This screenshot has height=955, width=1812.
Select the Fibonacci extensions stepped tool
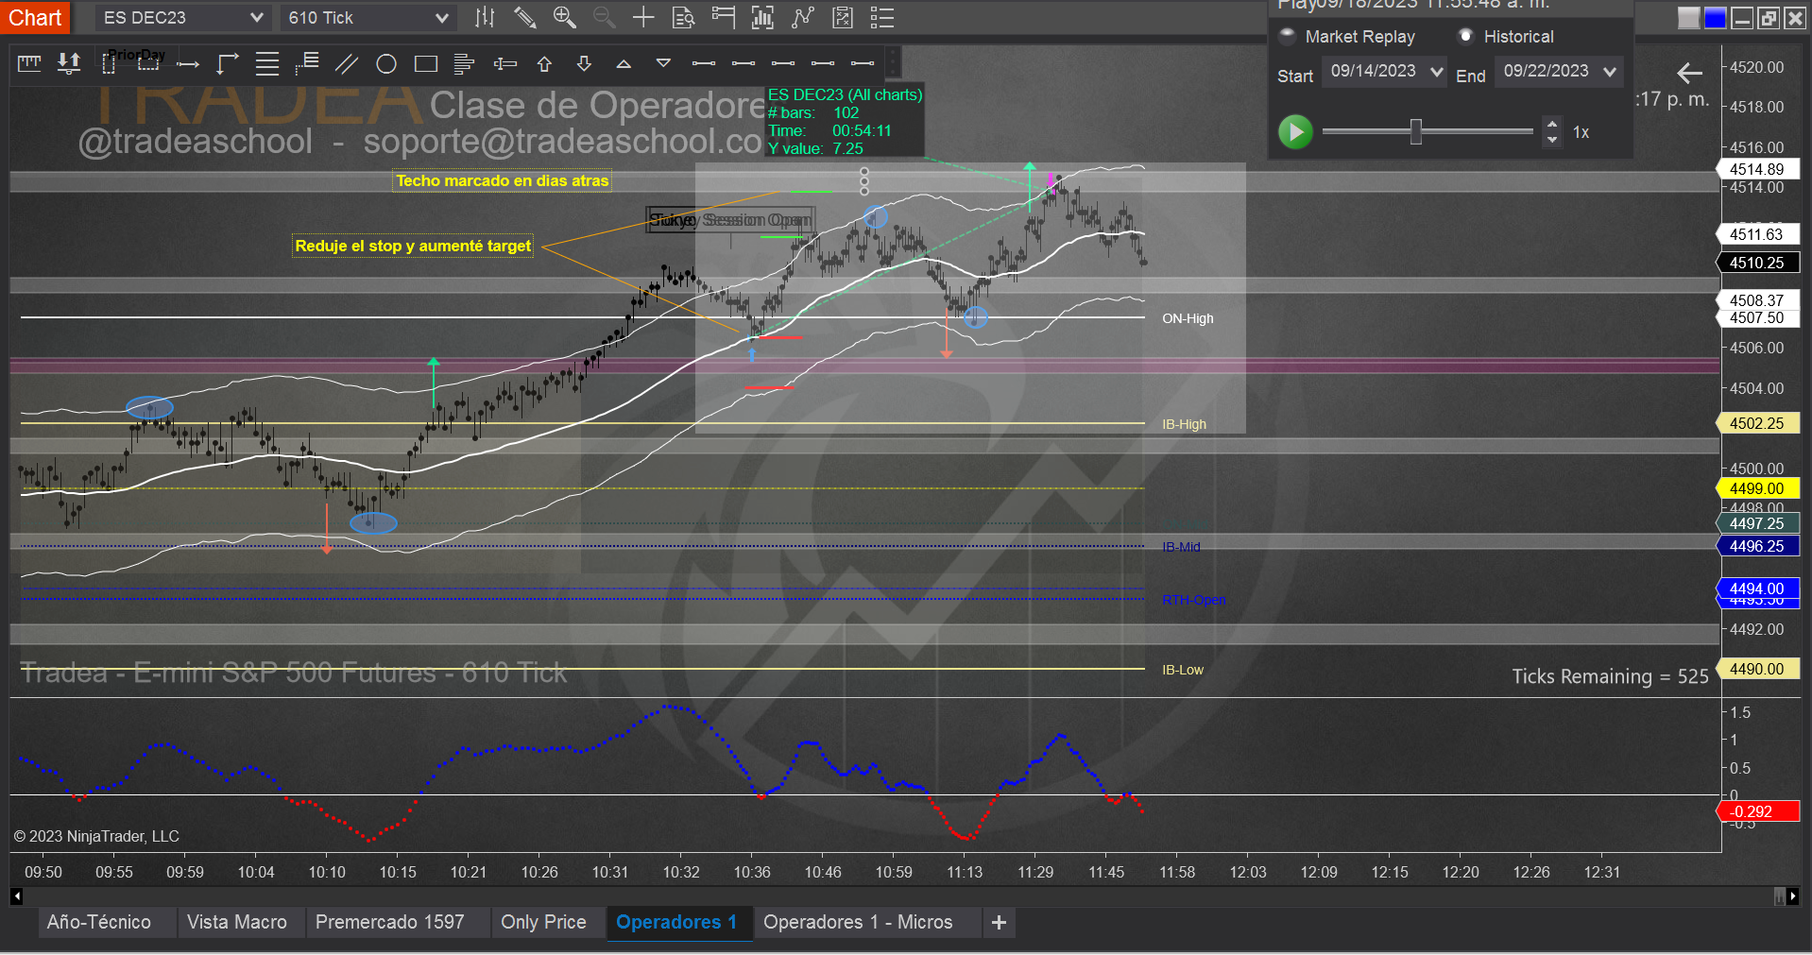pos(307,63)
